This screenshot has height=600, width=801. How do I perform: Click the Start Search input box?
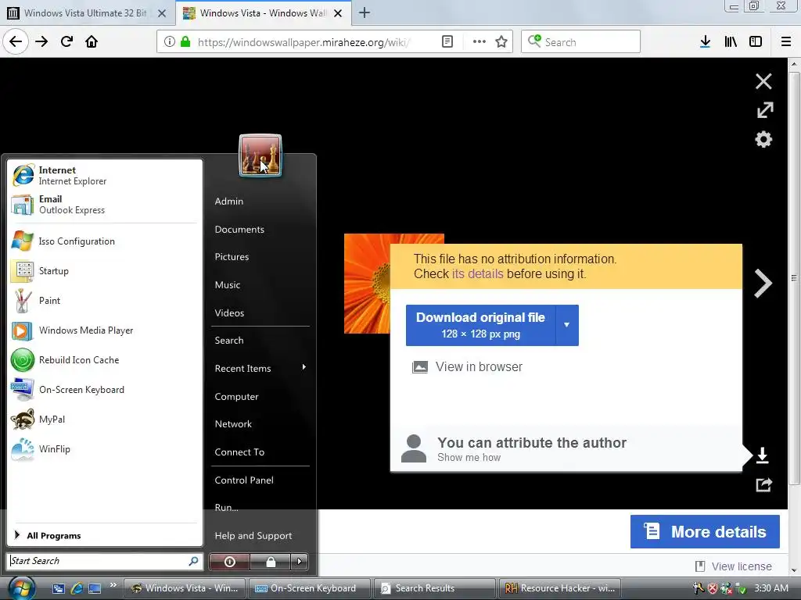pos(105,561)
